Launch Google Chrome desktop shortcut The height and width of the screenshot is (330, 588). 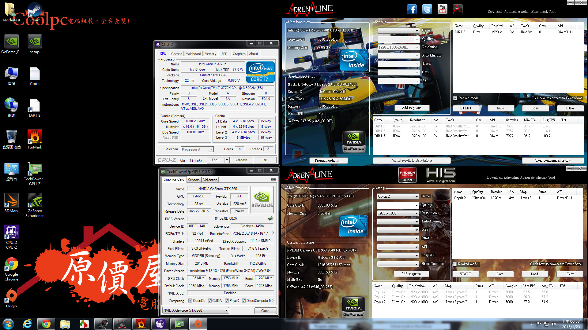(x=12, y=269)
